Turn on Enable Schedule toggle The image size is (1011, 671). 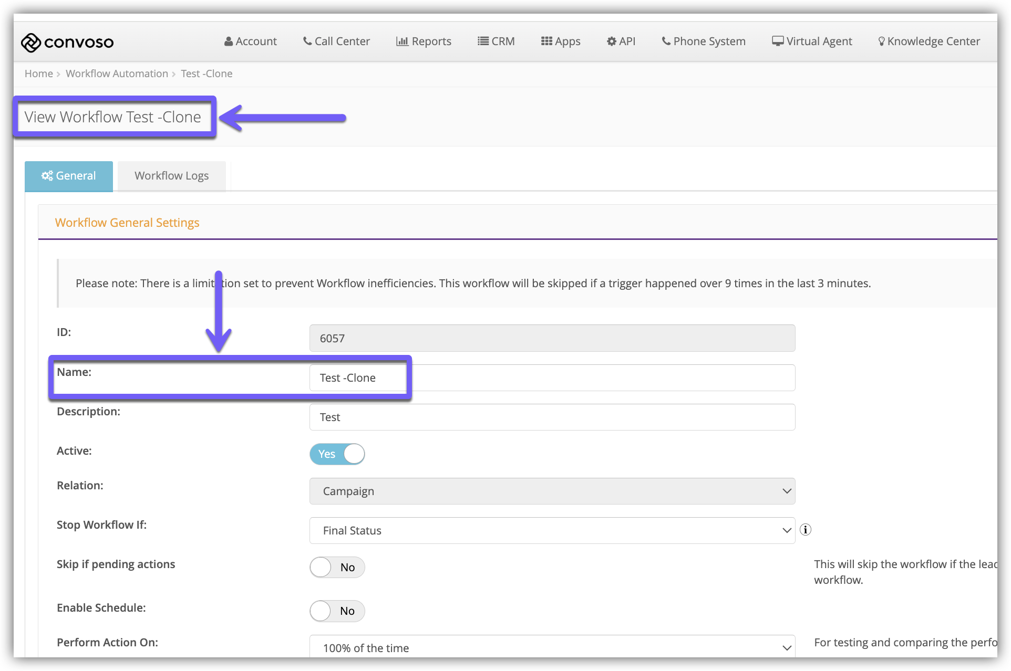coord(337,611)
